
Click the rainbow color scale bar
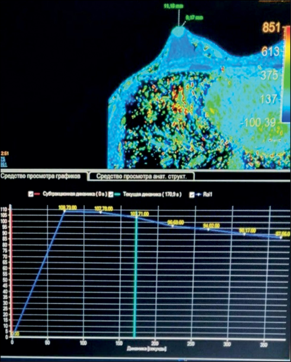(286, 74)
